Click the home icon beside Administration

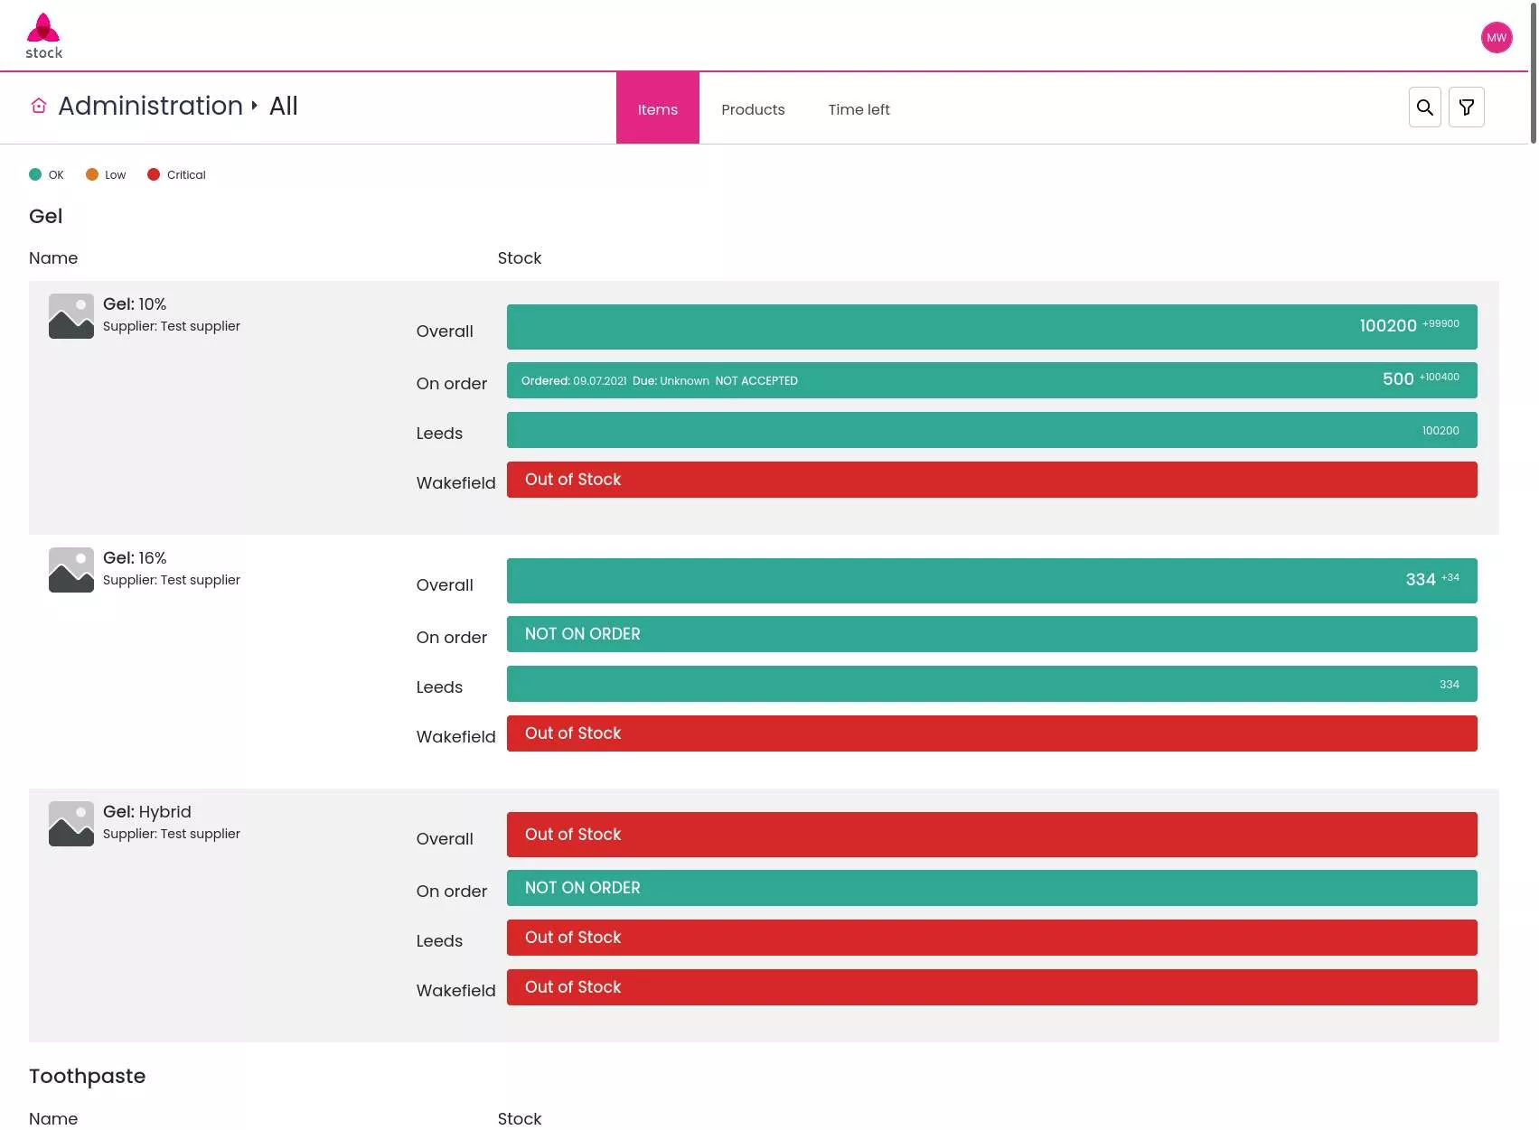tap(39, 107)
